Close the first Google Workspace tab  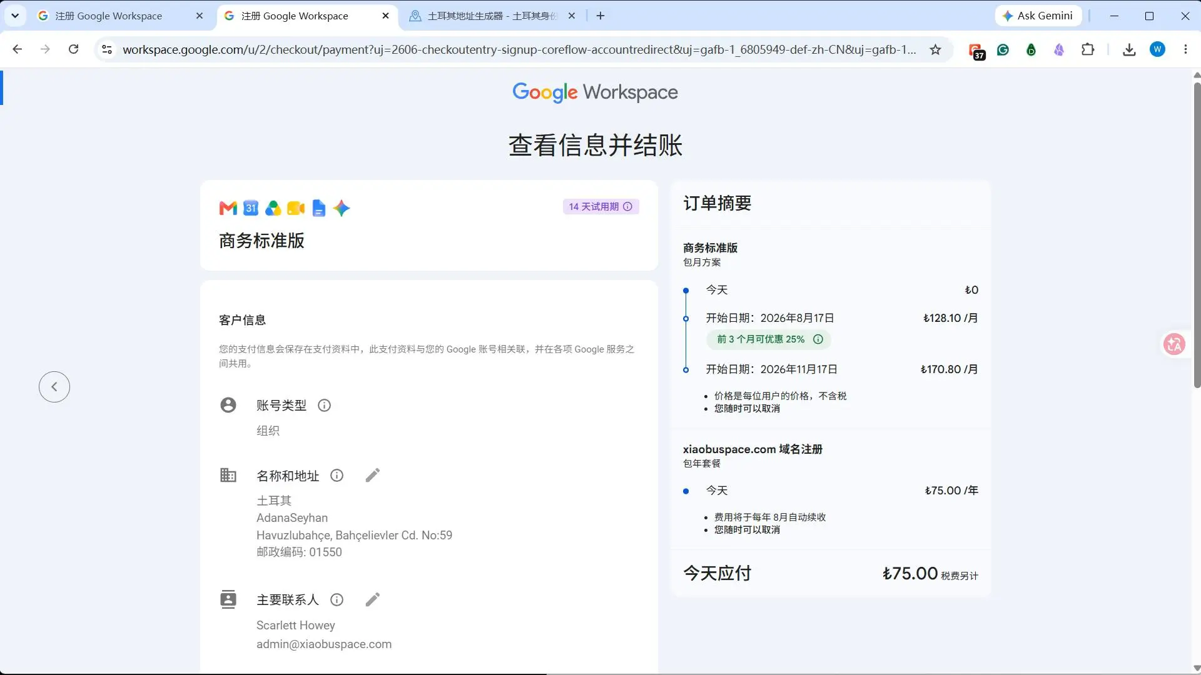[200, 16]
